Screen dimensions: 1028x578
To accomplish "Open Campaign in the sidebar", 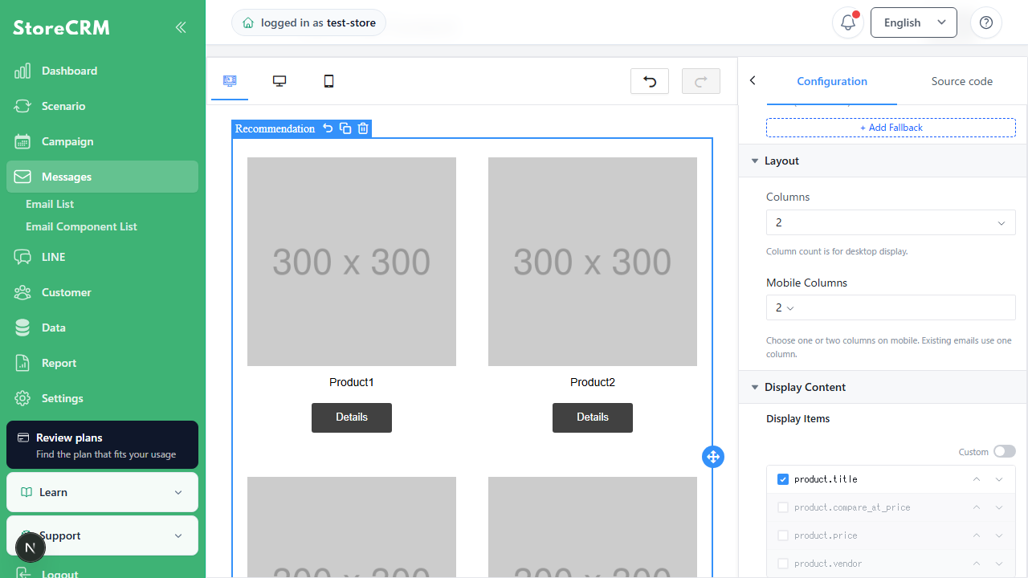I will pos(102,141).
